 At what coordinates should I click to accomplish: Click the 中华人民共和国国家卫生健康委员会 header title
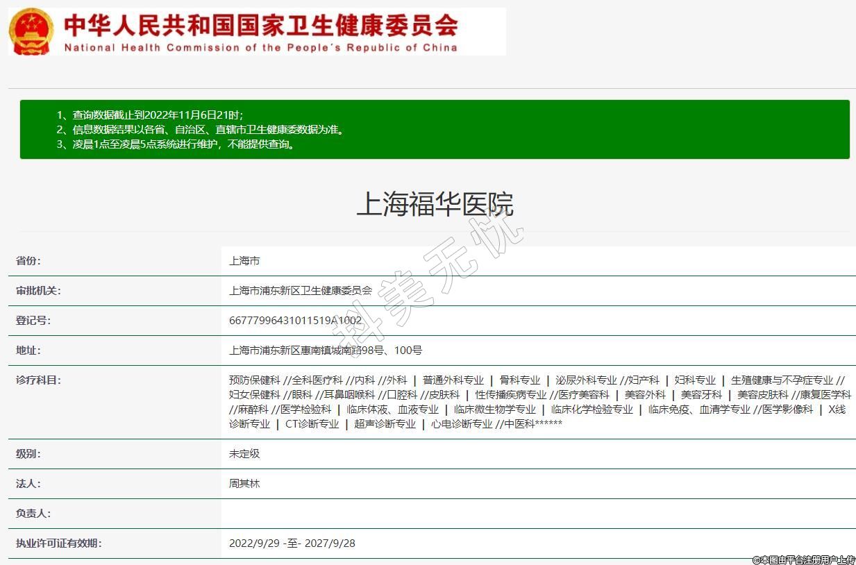click(261, 26)
